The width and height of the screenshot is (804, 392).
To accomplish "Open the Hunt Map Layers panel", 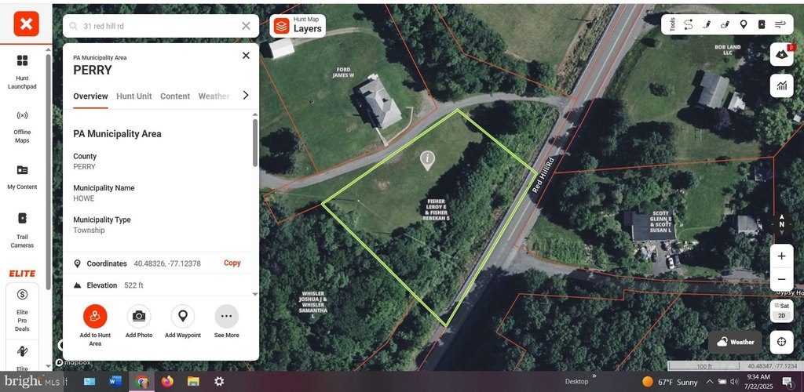I will (x=298, y=26).
